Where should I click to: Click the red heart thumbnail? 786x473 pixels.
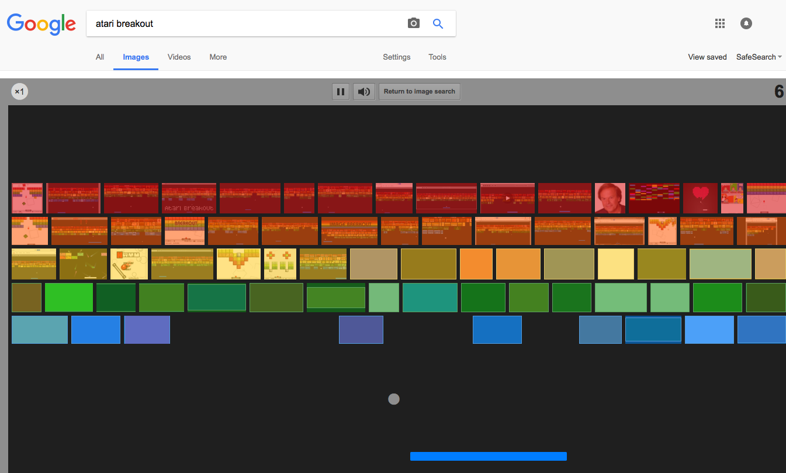click(x=700, y=198)
